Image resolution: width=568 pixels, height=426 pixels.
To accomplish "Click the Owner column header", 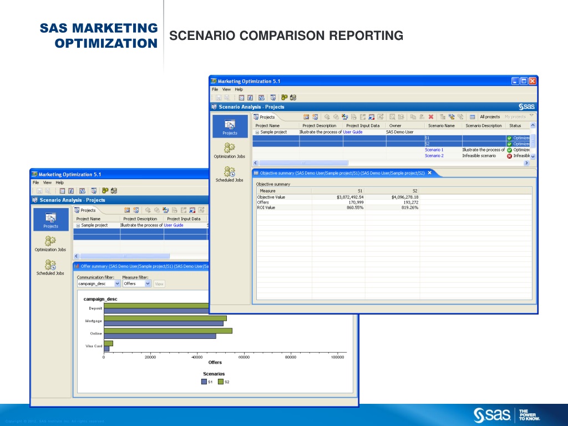I will pyautogui.click(x=405, y=126).
